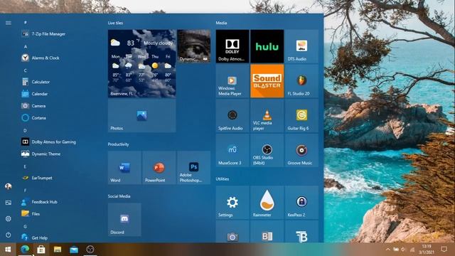
Task: Click the Social Media group header
Action: click(119, 196)
